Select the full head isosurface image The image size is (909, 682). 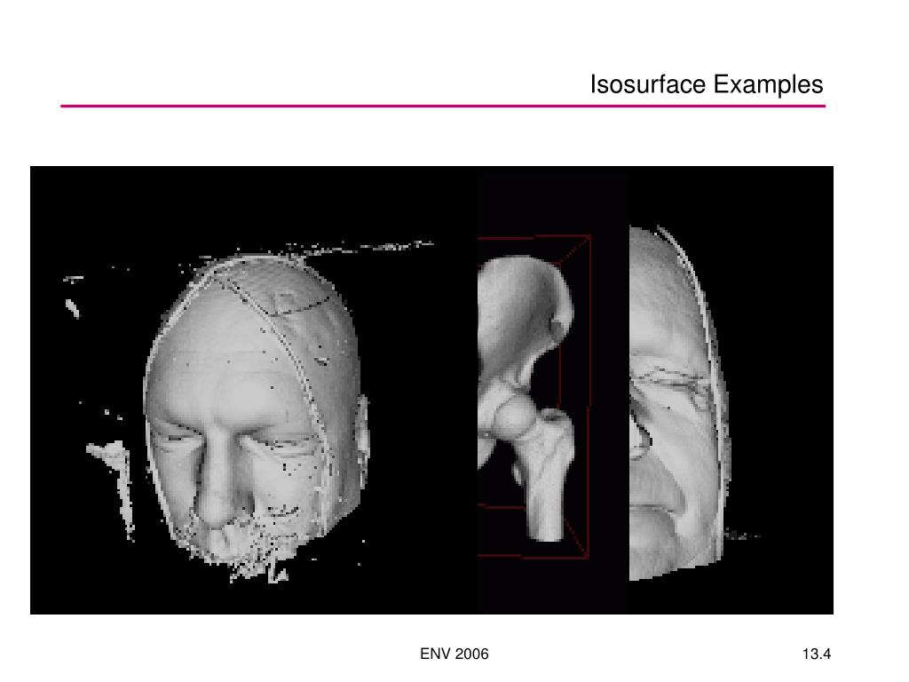(254, 390)
